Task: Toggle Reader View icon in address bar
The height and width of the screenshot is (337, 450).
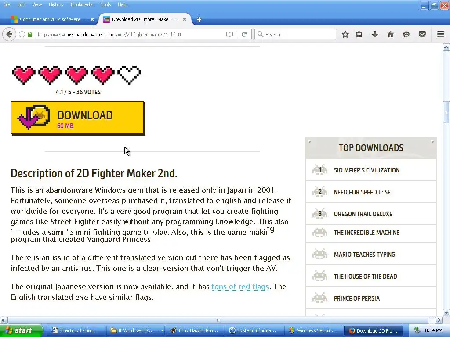Action: (229, 34)
